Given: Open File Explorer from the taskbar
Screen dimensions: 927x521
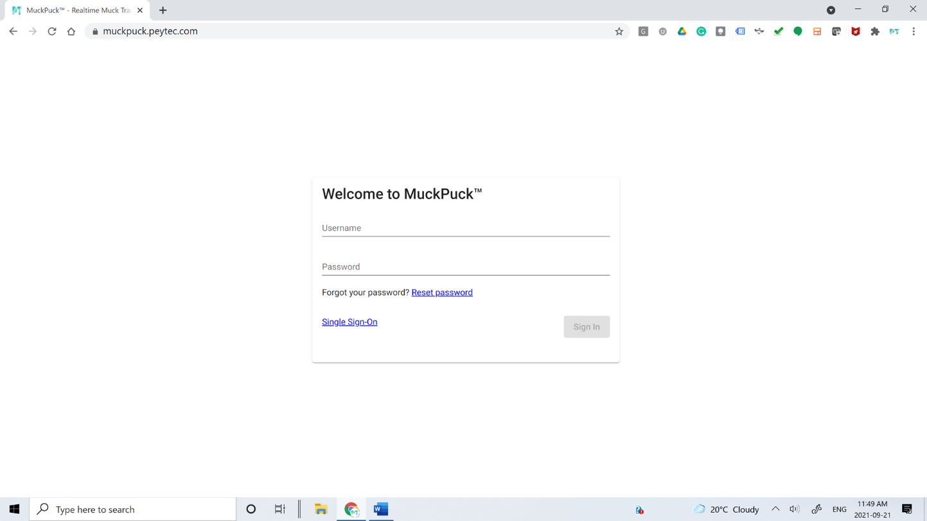Looking at the screenshot, I should 321,509.
